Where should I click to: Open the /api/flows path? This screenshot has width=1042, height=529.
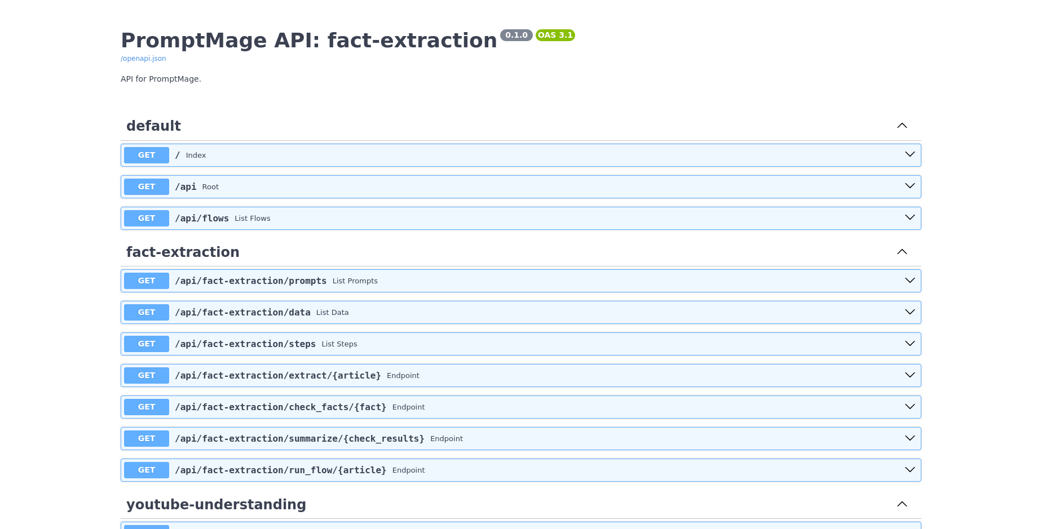point(202,218)
